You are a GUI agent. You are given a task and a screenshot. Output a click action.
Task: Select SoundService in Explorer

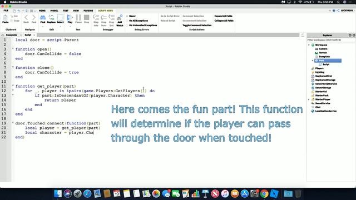tap(323, 103)
